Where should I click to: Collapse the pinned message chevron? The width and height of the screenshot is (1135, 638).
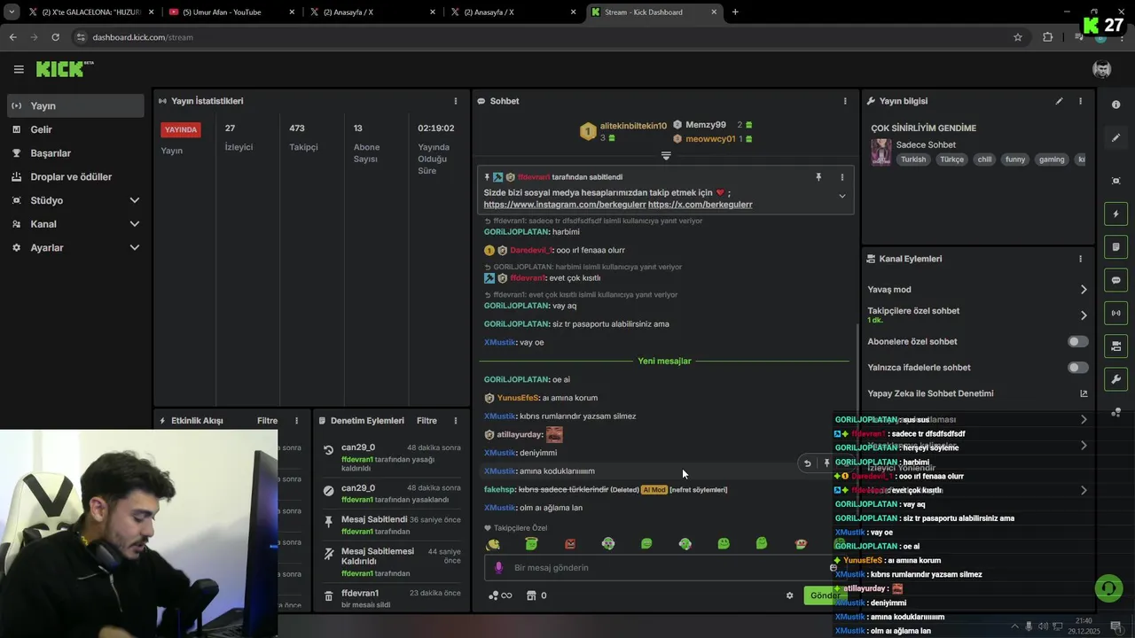[842, 196]
